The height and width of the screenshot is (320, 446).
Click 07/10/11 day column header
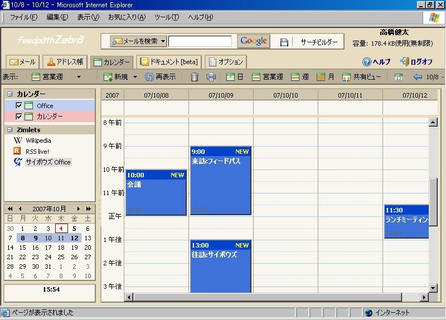point(350,95)
